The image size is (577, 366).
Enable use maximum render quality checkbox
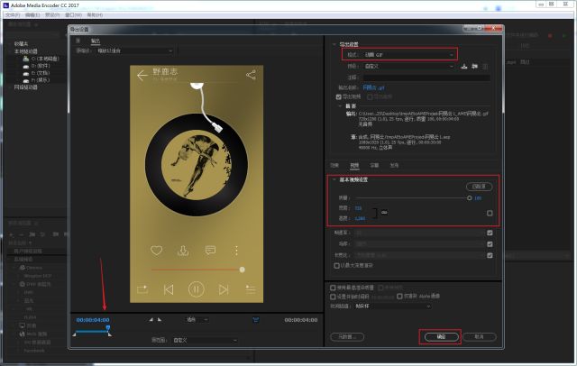pos(333,288)
